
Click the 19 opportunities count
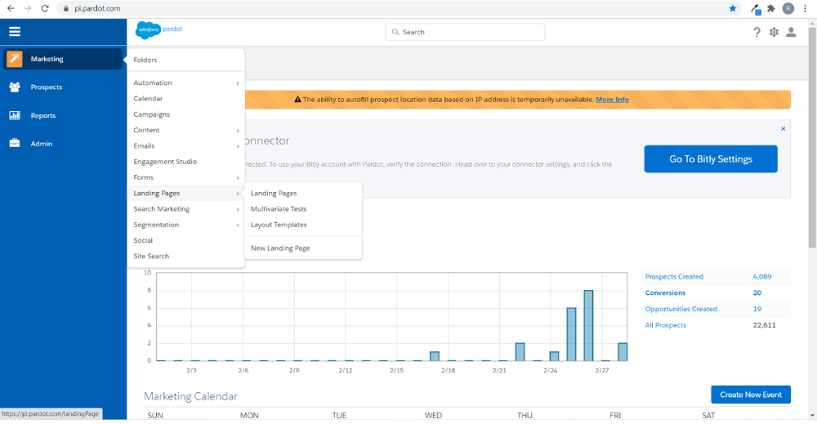coord(757,309)
